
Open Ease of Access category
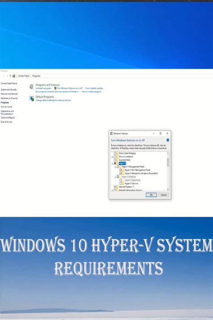7,122
